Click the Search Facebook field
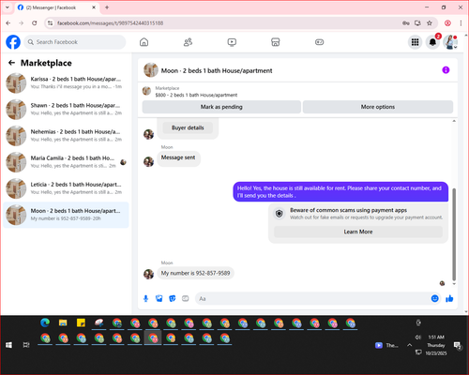The height and width of the screenshot is (375, 469). click(x=75, y=42)
